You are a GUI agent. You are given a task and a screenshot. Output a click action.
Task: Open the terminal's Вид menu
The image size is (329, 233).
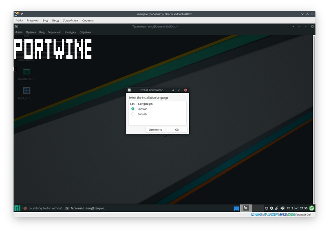coord(42,32)
